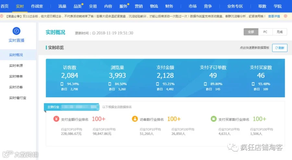Viewport: 292px width, 160px height.
Task: Select the 全部 device filter
Action: 251,32
